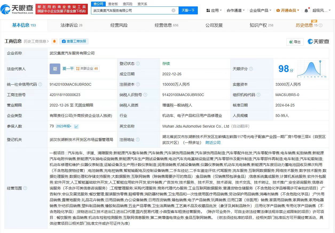
Task: Expand the 应用 dropdown menu
Action: click(x=214, y=10)
